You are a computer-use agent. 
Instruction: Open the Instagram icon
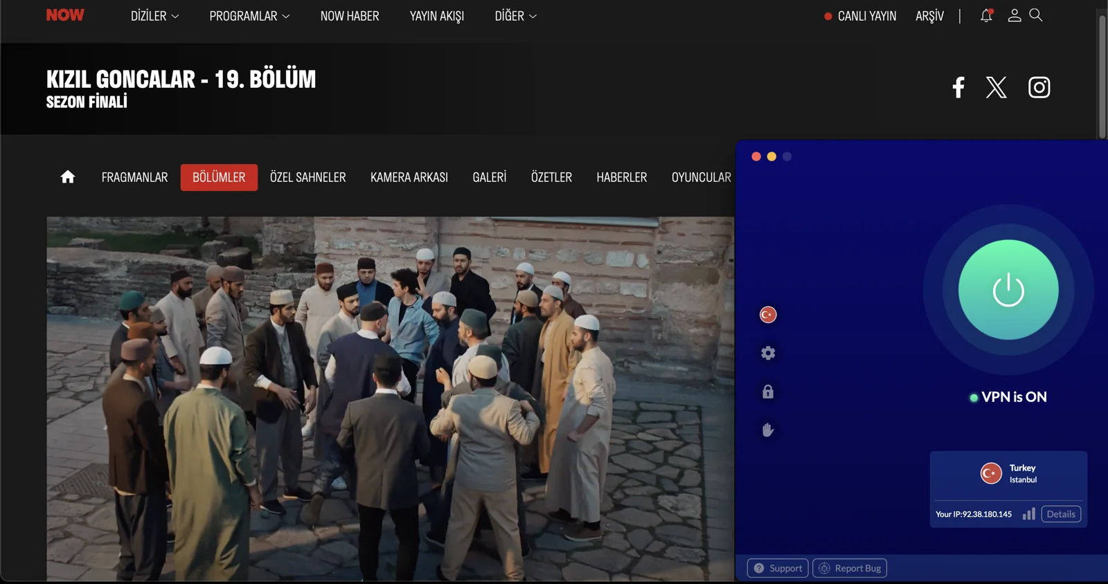[1039, 87]
